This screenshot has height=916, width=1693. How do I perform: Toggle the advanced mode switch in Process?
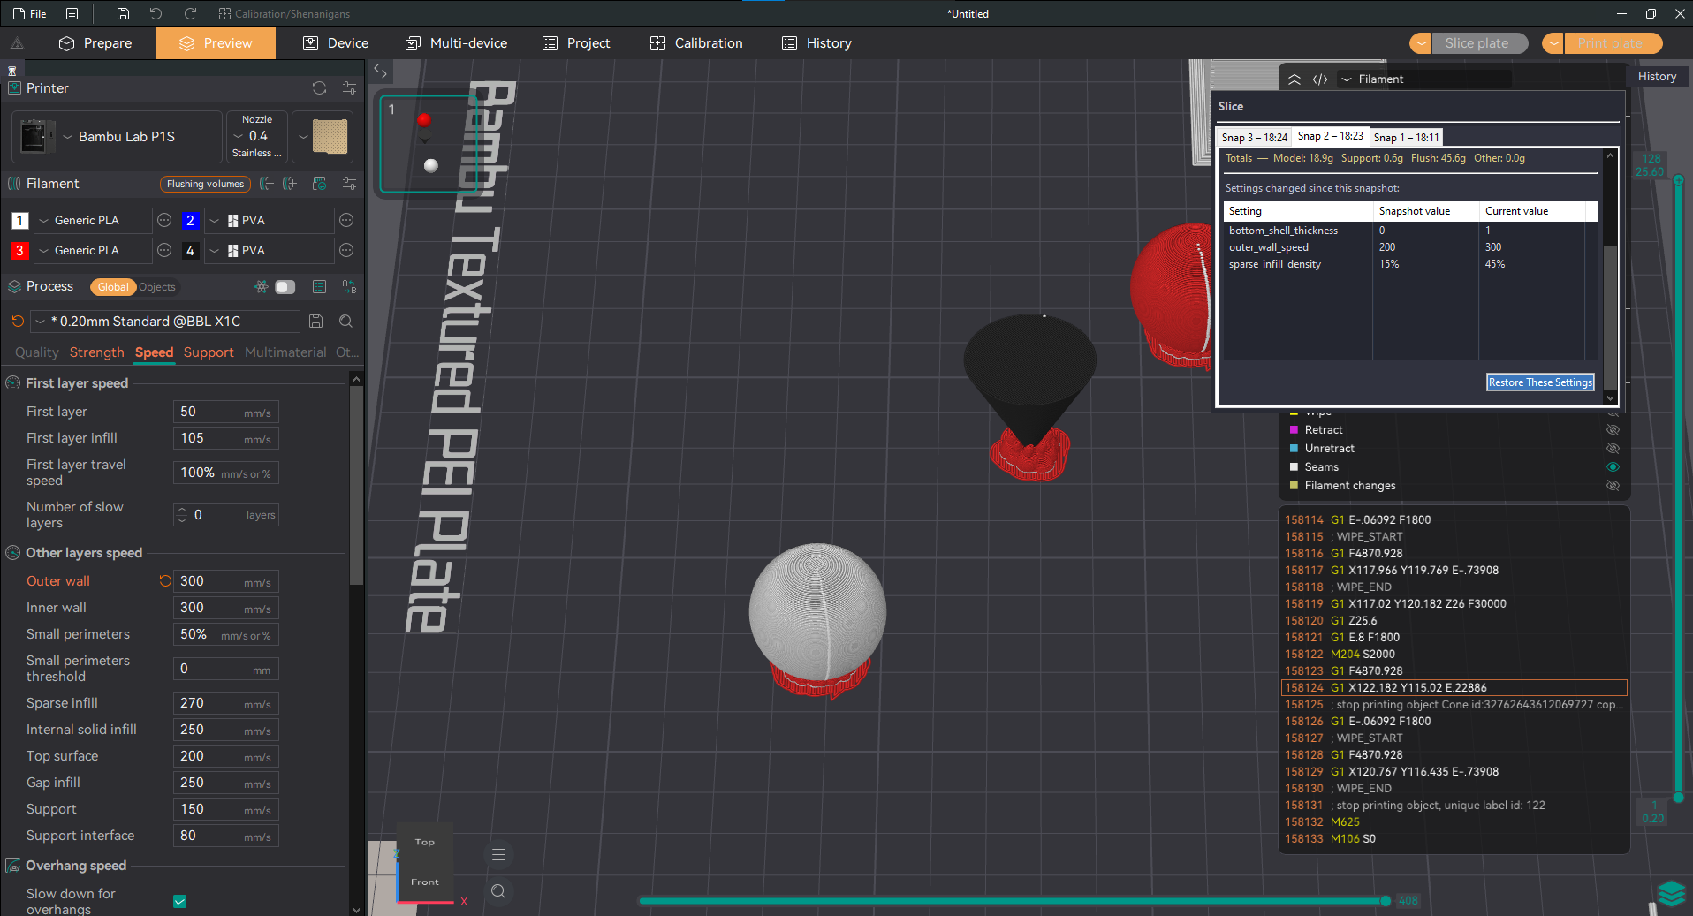coord(285,287)
